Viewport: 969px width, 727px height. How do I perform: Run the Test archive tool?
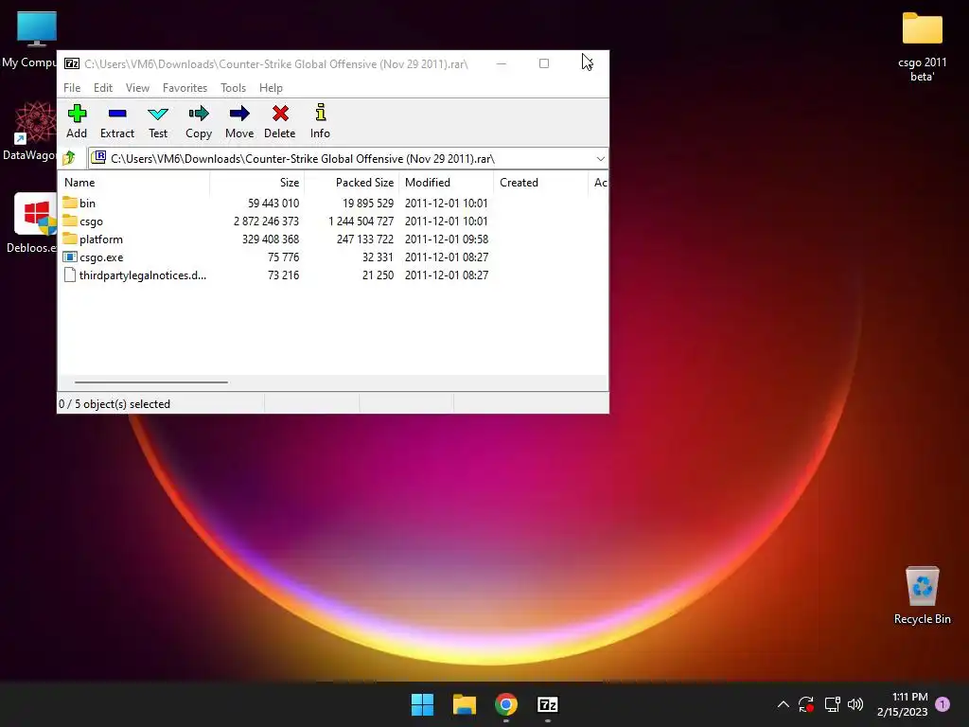pos(158,114)
